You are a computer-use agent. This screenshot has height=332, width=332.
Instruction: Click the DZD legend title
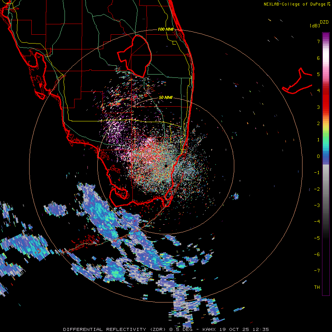pos(324,22)
